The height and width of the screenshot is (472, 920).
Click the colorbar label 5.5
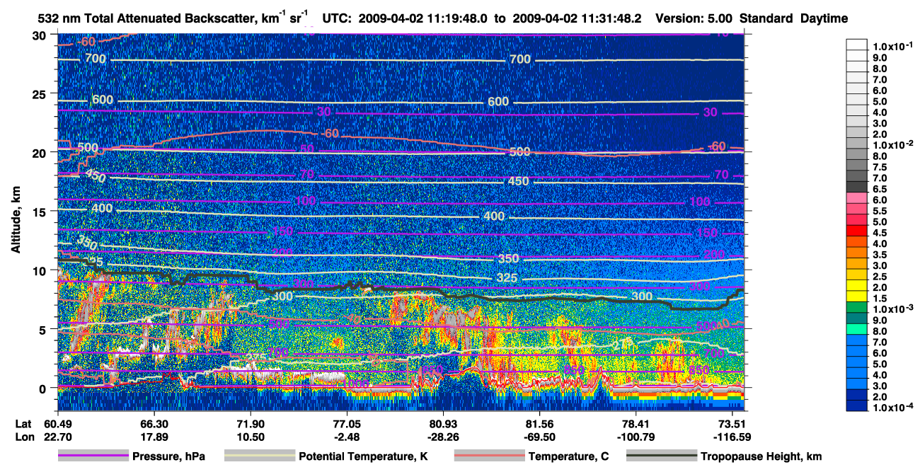880,211
